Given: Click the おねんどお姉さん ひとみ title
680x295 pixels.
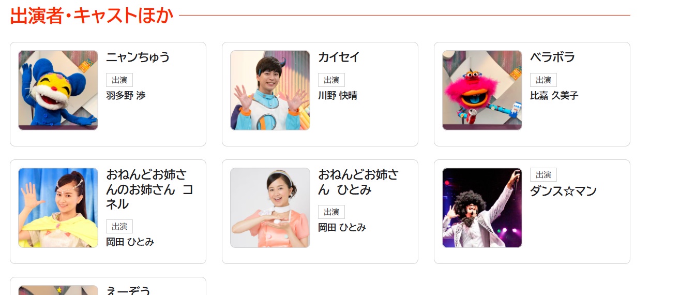Looking at the screenshot, I should 358,182.
